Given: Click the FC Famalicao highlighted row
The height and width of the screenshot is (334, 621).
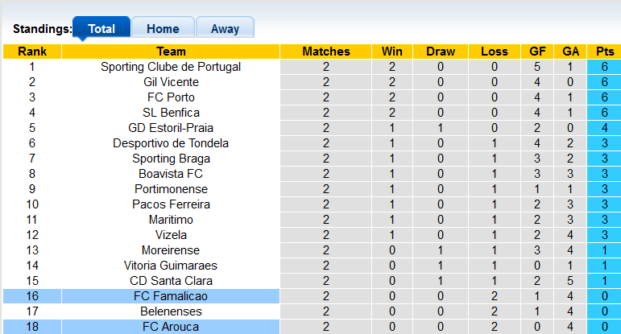Looking at the screenshot, I should [171, 296].
